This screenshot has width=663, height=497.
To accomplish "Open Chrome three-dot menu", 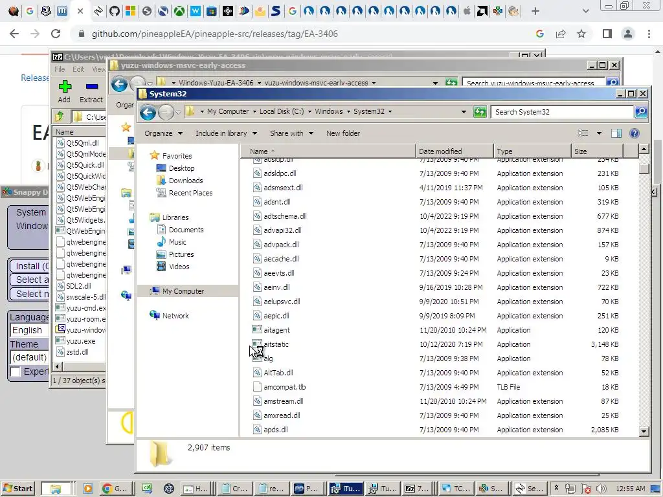I will [649, 34].
